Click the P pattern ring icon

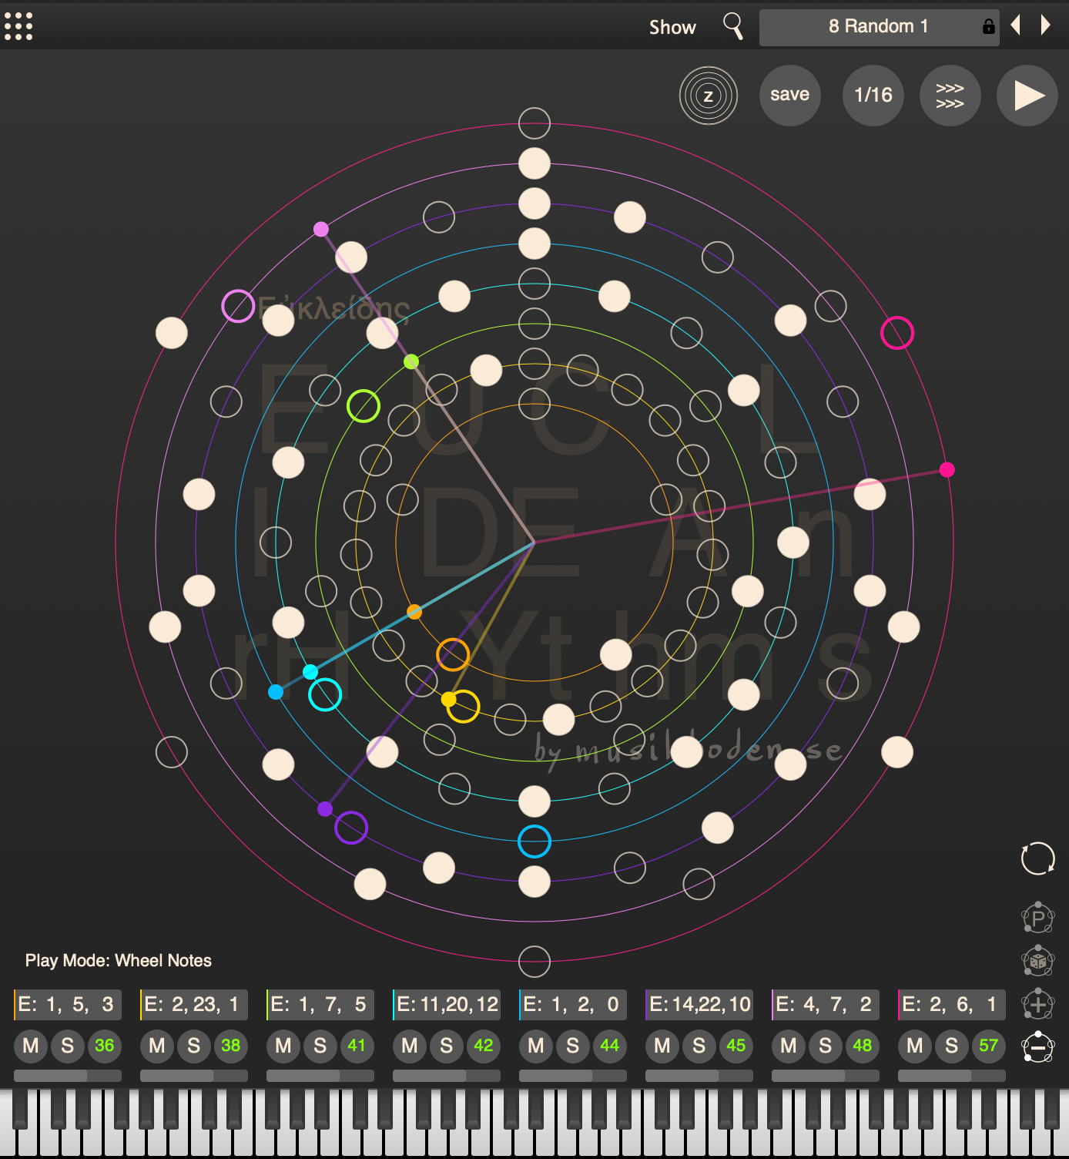pos(1037,918)
